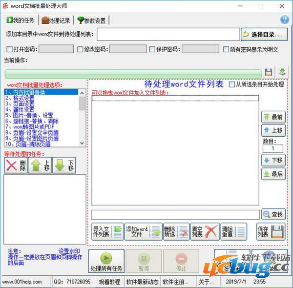This screenshot has width=293, height=288.
Task: Move file to top with 最前
Action: click(273, 117)
